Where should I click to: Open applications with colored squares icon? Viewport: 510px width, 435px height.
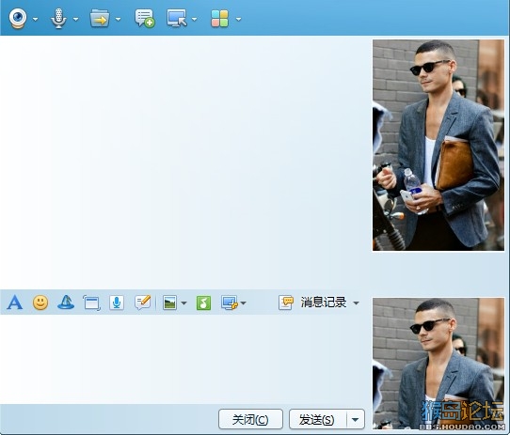coord(219,19)
